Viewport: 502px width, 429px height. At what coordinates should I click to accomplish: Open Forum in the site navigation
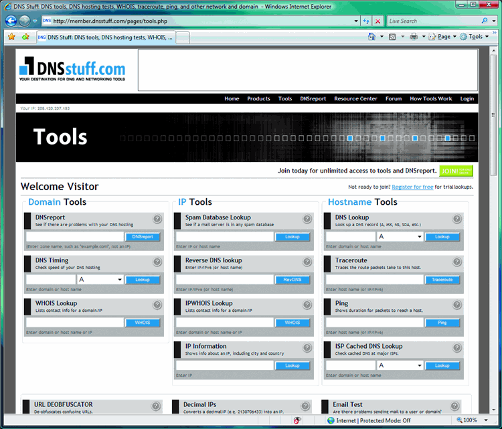point(394,98)
